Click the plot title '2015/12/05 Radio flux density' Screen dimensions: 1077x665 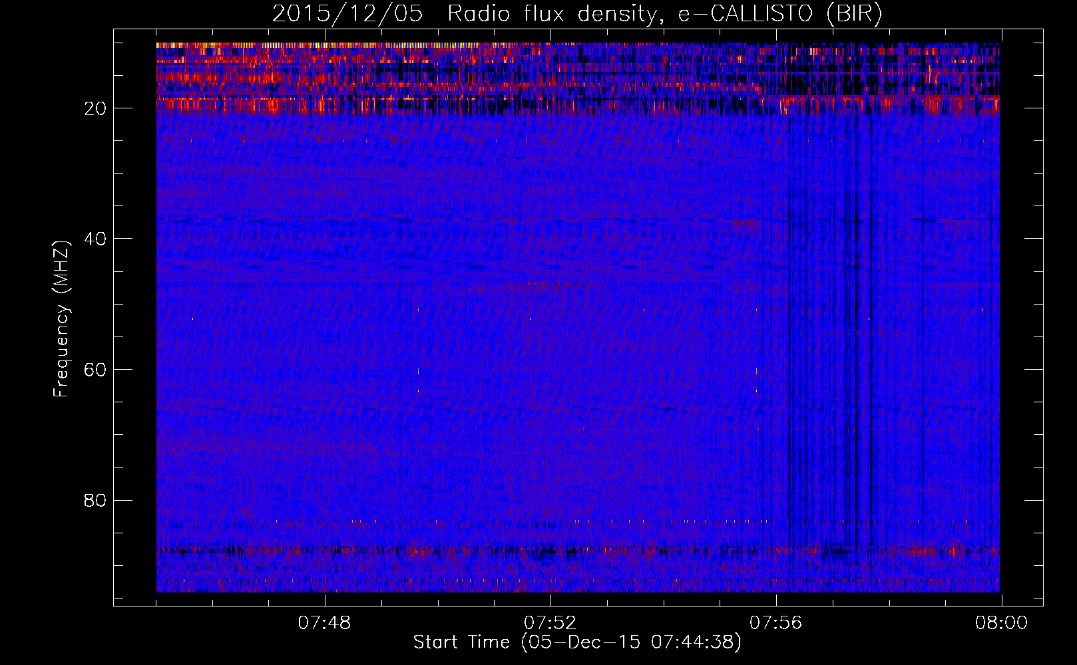pyautogui.click(x=577, y=14)
